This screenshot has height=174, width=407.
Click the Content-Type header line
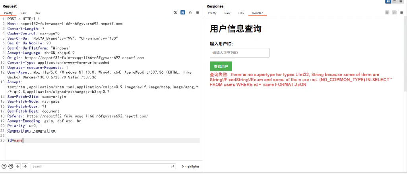(x=58, y=63)
